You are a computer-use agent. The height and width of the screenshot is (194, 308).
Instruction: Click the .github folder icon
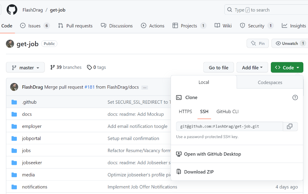click(x=14, y=102)
